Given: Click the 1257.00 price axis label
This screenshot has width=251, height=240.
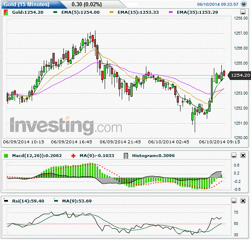Looking at the screenshot, I should 241,33.
